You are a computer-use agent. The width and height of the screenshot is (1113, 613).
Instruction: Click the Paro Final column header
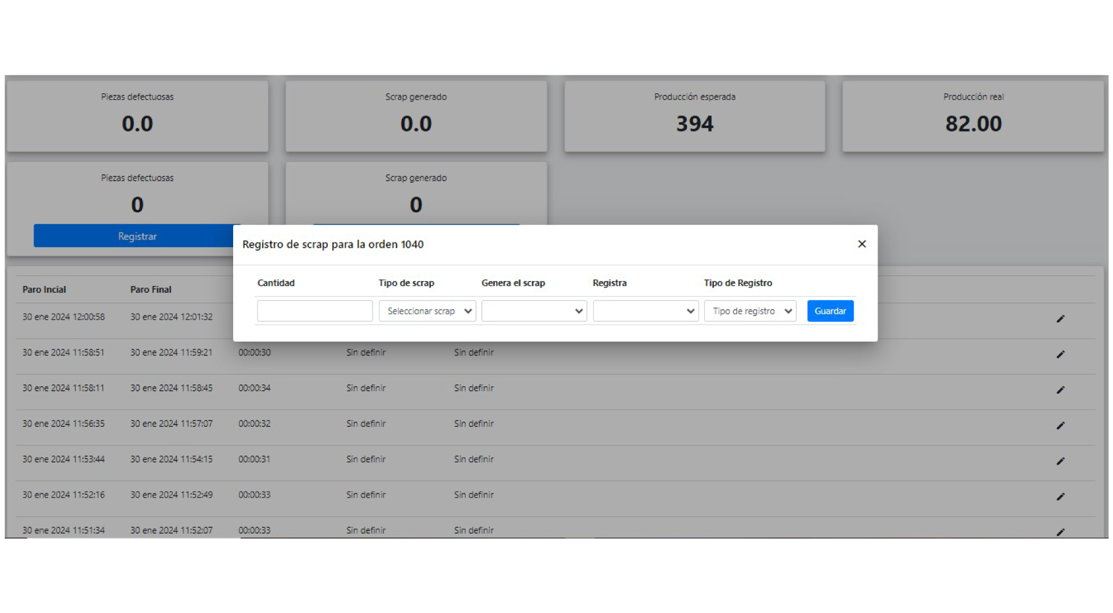click(151, 289)
